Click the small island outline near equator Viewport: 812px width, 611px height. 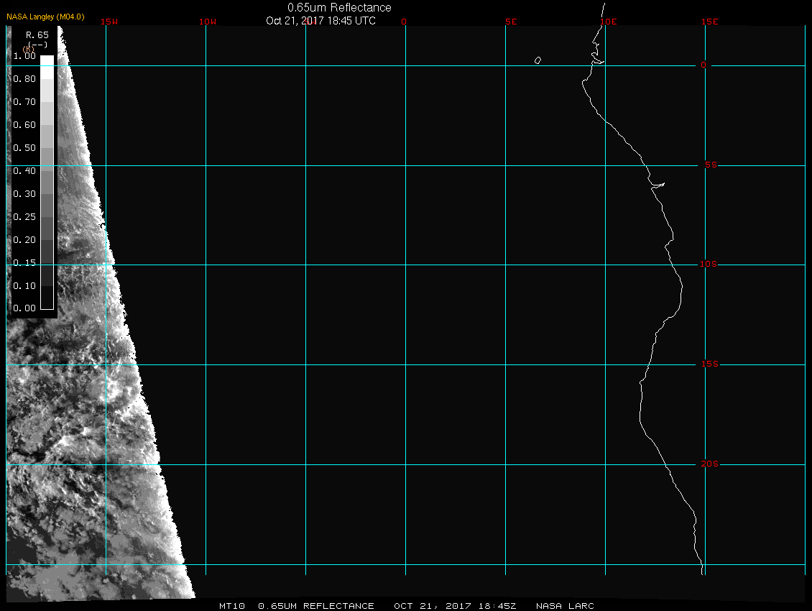[x=538, y=60]
